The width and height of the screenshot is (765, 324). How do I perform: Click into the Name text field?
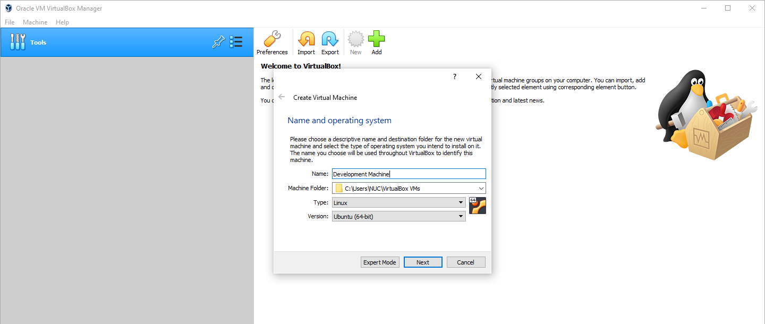click(409, 174)
